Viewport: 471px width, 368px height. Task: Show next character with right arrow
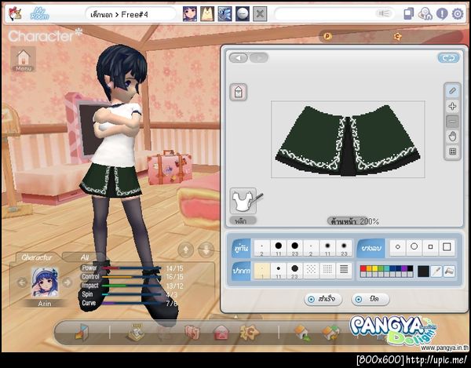pos(67,282)
